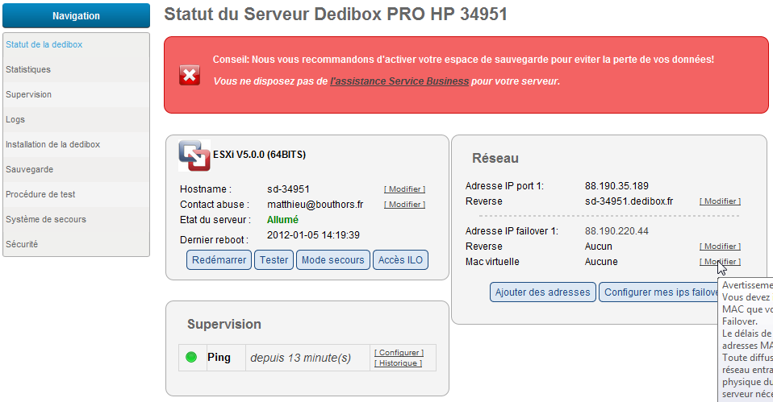Click the red error X icon
The image size is (773, 402).
[x=190, y=75]
